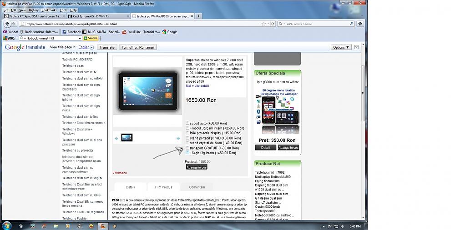
Task: Expand the translate Options menu
Action: click(341, 47)
